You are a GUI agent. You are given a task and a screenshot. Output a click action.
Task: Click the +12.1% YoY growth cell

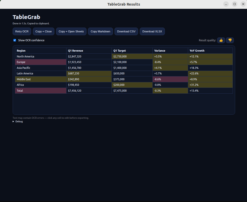point(210,56)
